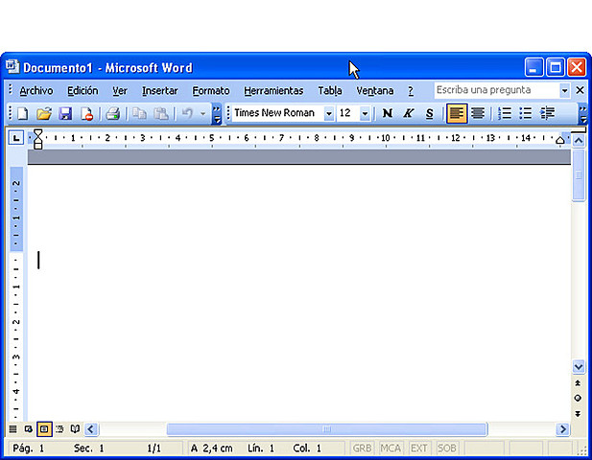Viewport: 592px width, 460px height.
Task: Open a file with the folder icon
Action: click(44, 113)
